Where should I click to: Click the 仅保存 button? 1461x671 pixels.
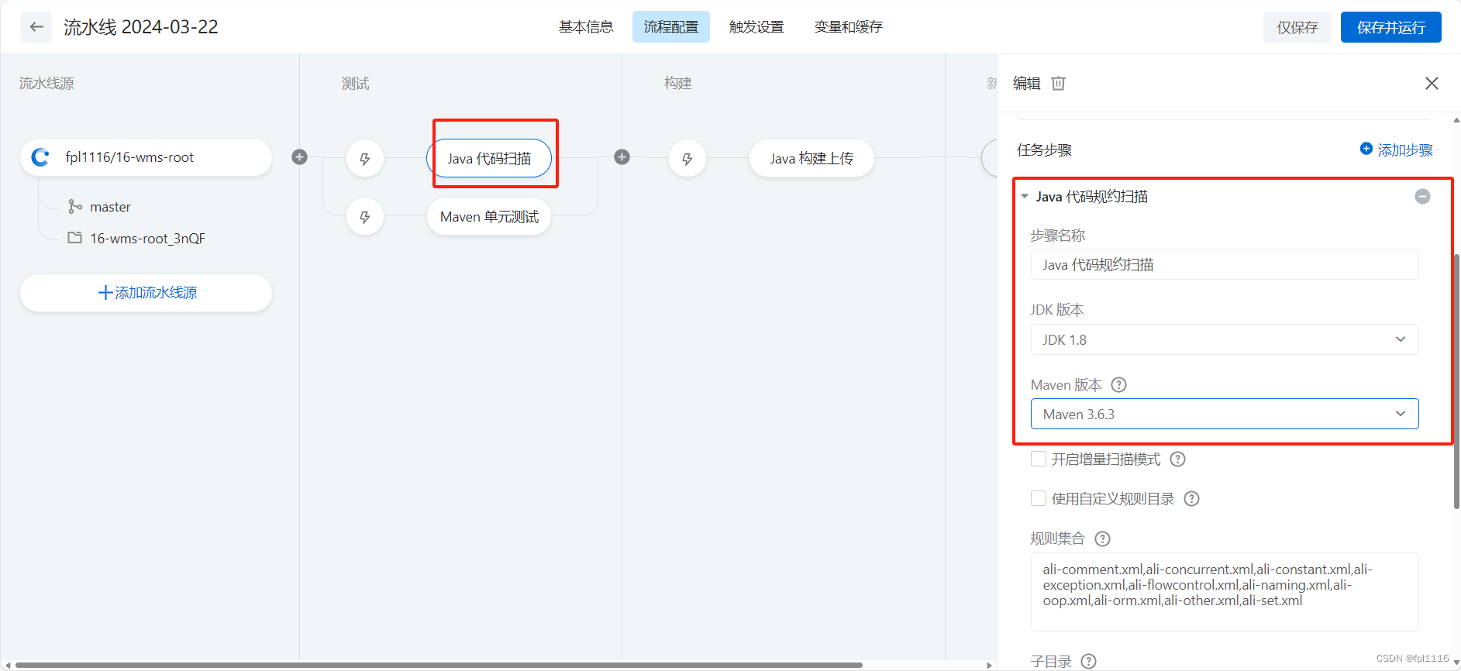point(1297,27)
